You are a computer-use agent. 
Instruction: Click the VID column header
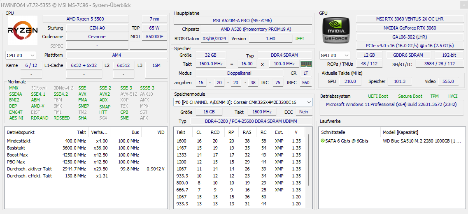pos(154,132)
